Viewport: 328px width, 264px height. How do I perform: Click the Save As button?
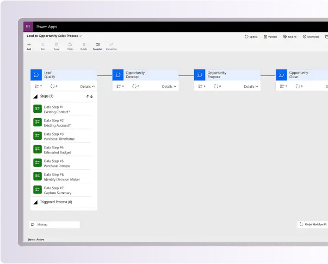click(x=290, y=37)
